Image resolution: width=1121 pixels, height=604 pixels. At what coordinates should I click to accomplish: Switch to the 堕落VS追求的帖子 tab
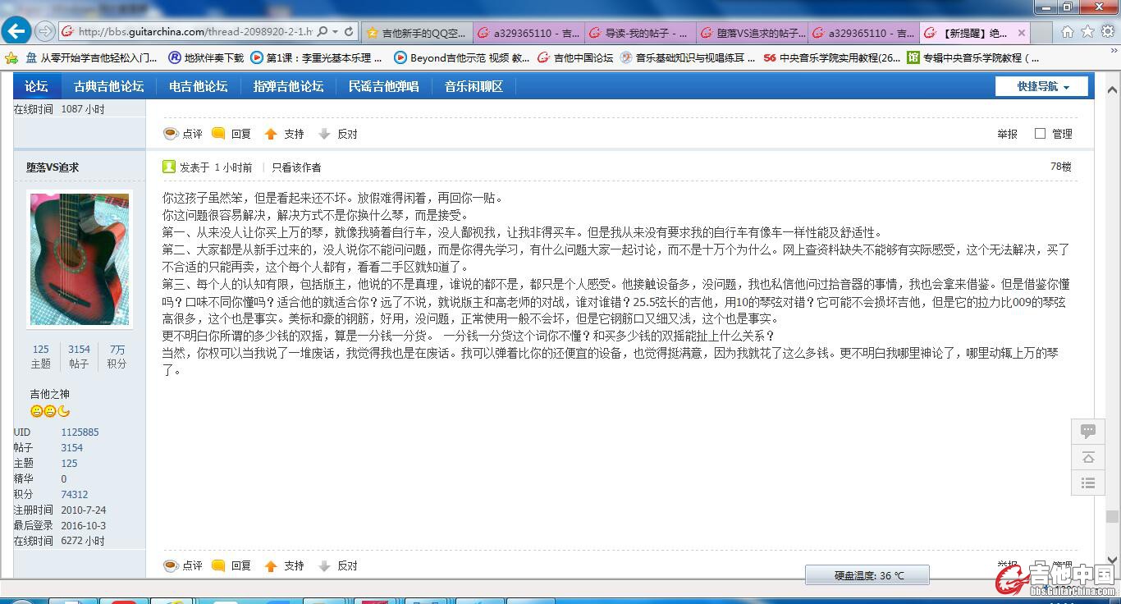click(752, 33)
